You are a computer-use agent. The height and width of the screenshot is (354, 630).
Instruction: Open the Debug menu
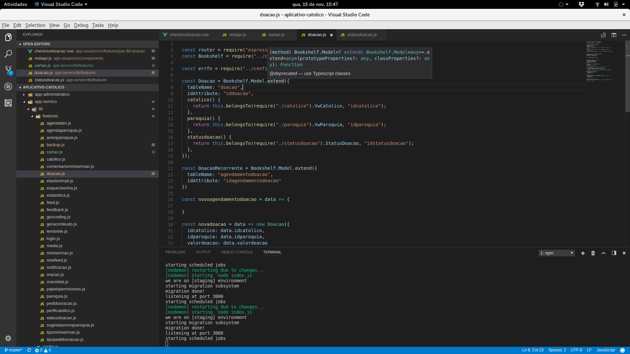click(x=81, y=25)
